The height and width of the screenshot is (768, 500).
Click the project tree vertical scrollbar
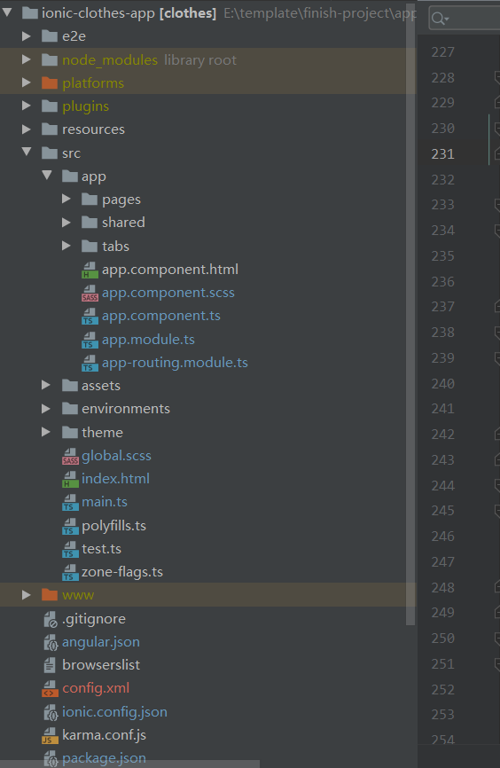pyautogui.click(x=410, y=313)
